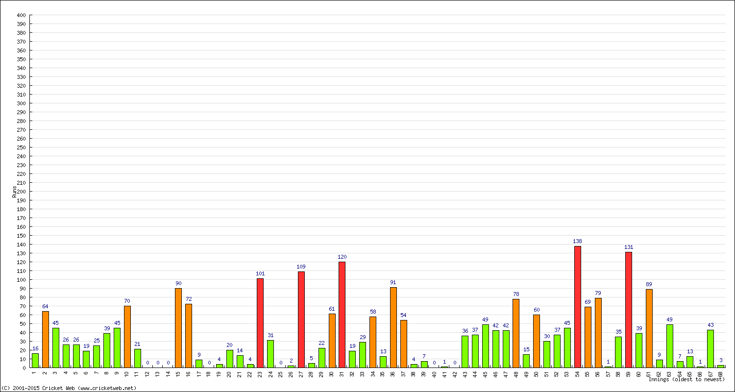
Task: Click the red bar labeled 131
Action: [629, 310]
